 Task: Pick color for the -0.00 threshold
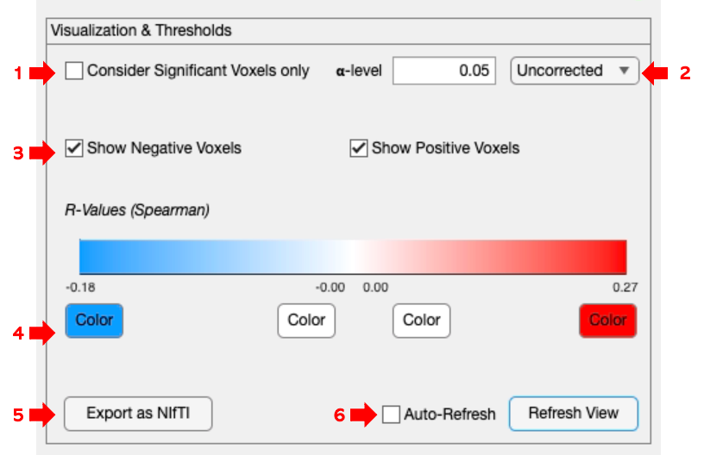pyautogui.click(x=306, y=321)
